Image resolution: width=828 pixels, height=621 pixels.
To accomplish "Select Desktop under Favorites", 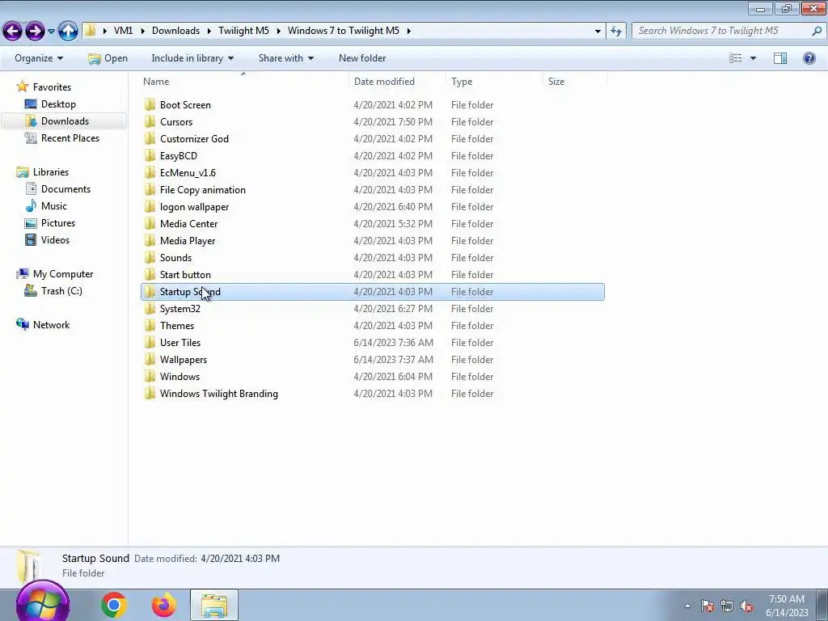I will coord(58,104).
